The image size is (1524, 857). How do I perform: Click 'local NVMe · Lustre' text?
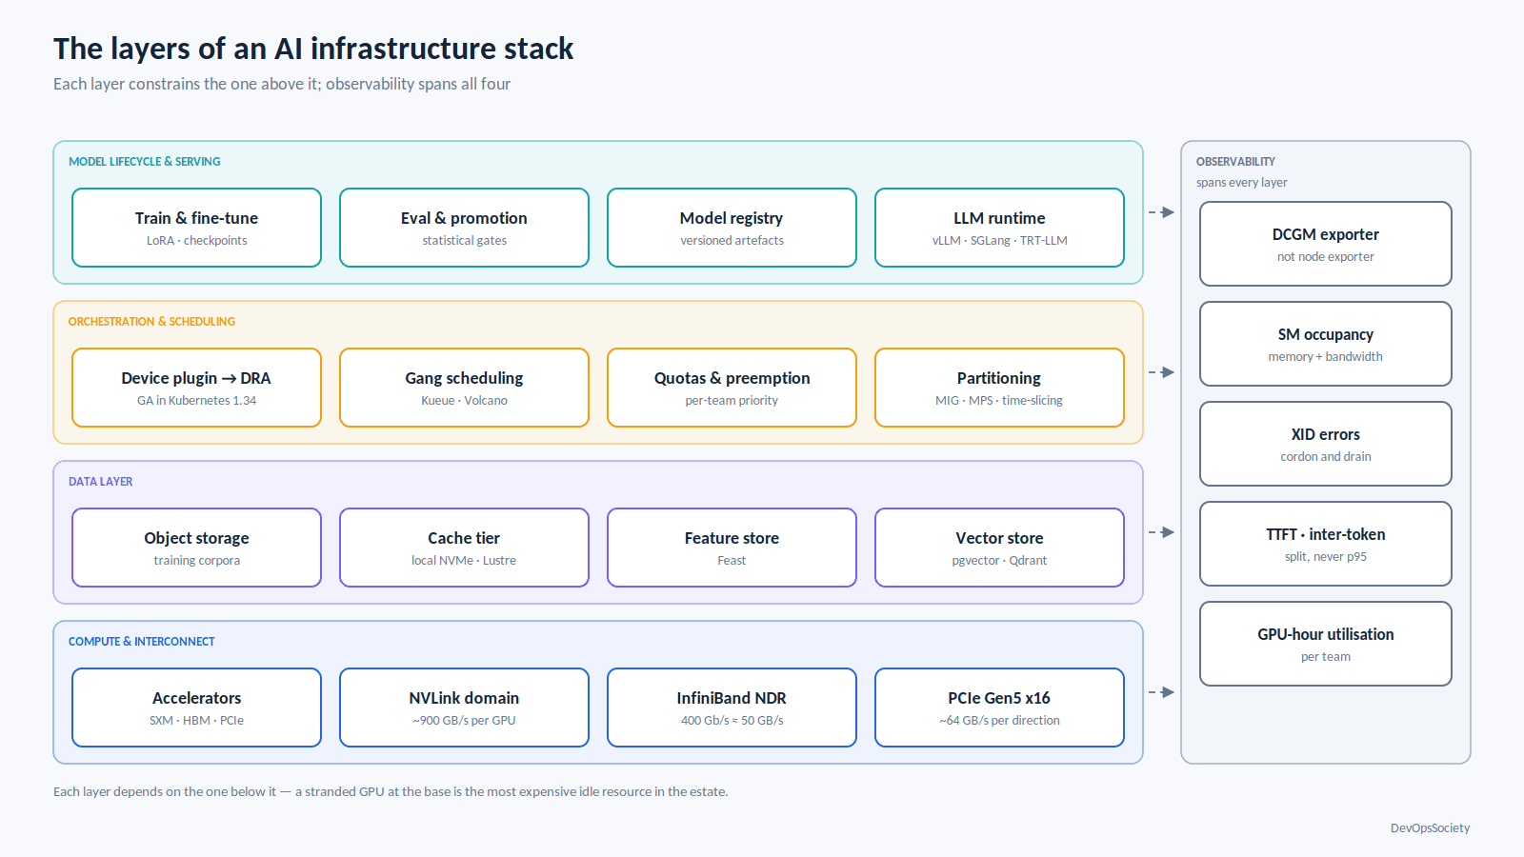pos(464,561)
